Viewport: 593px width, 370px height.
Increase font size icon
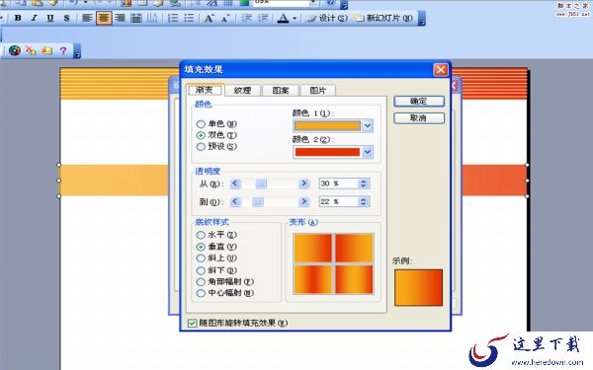click(x=209, y=18)
